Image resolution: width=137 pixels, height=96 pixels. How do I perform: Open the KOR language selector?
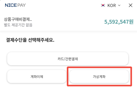110,5
